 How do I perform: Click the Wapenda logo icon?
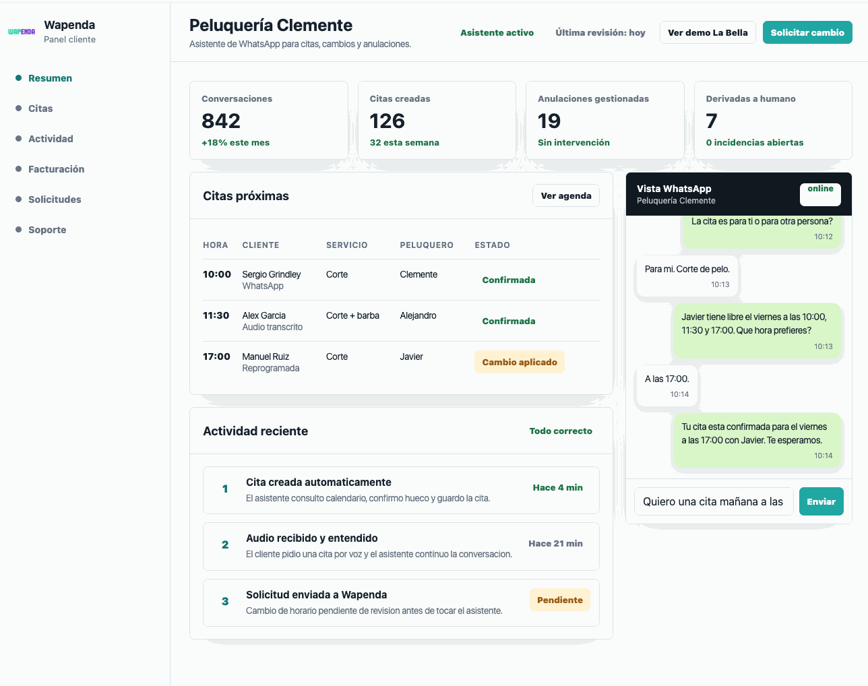(x=22, y=32)
